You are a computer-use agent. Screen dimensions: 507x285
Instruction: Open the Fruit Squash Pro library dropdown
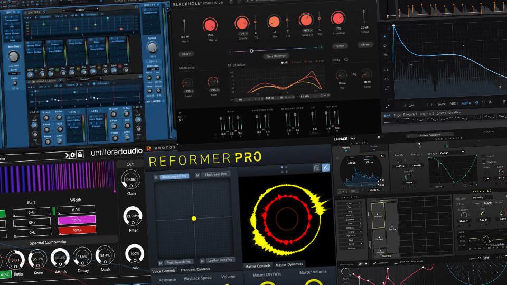[x=179, y=262]
